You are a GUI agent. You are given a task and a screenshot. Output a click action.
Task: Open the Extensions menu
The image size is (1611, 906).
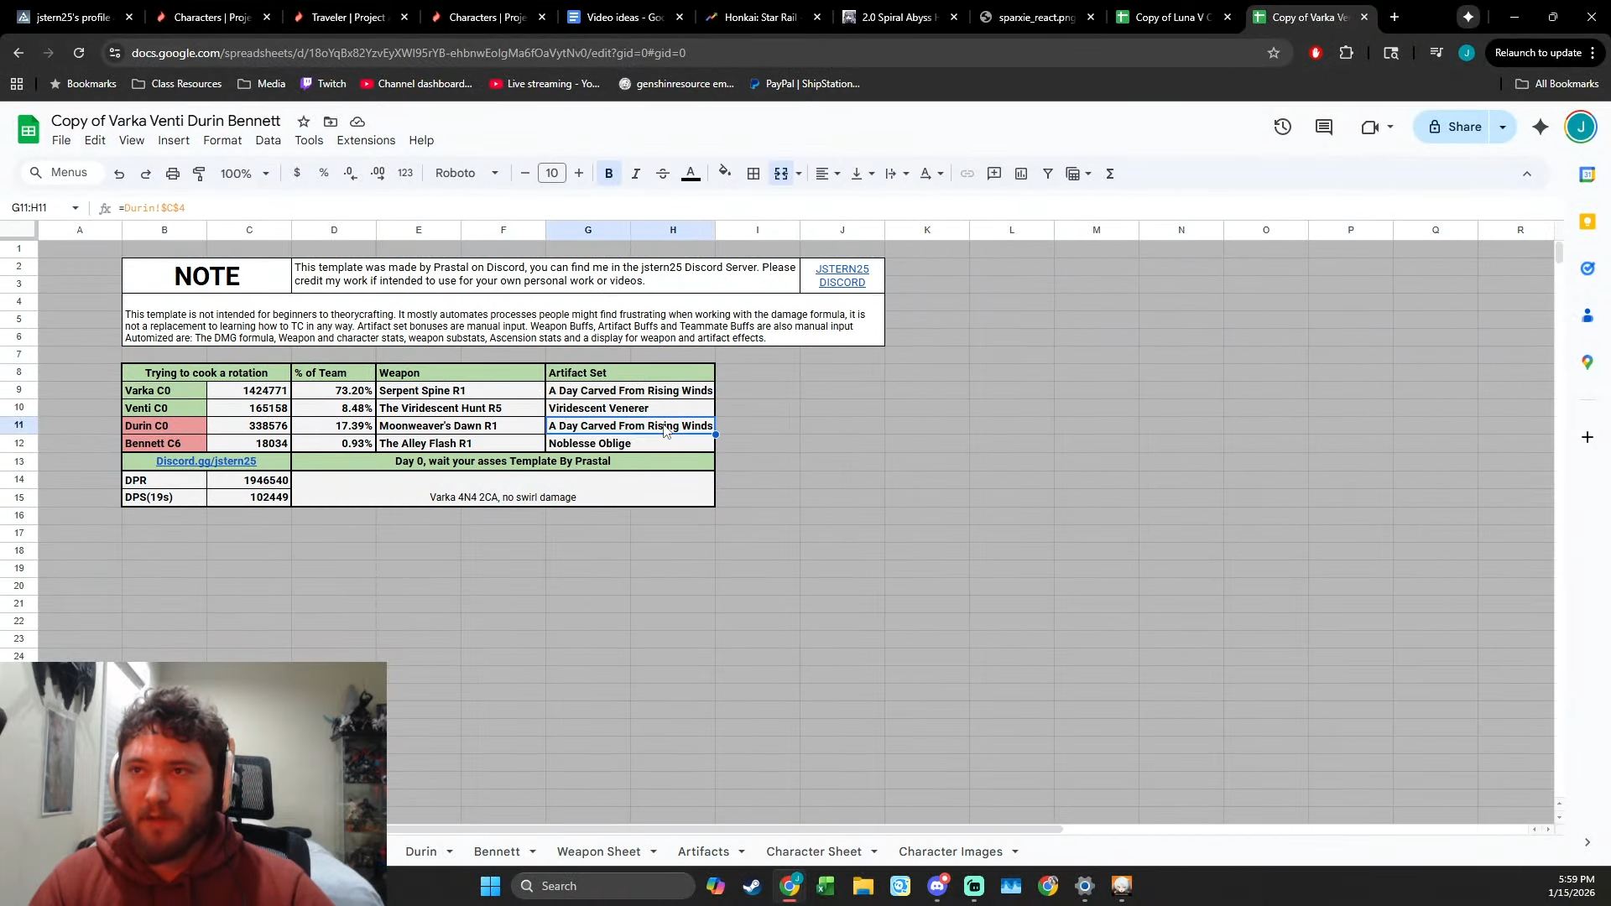(365, 140)
